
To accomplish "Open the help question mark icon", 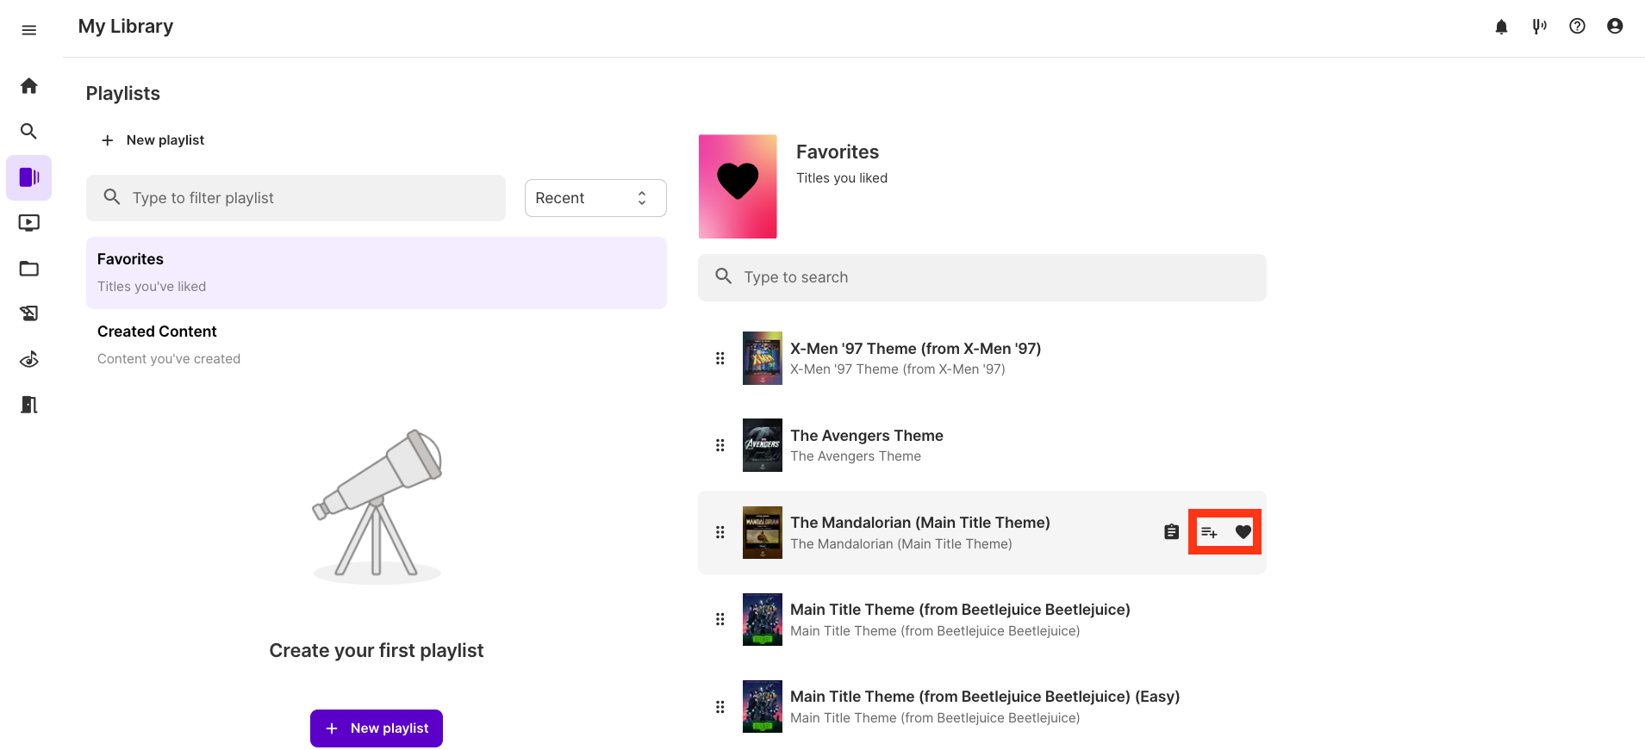I will click(1577, 27).
